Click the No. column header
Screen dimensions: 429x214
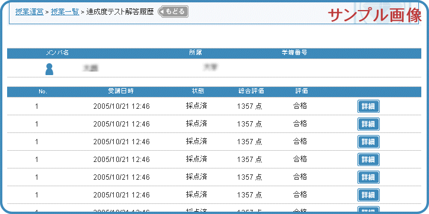click(43, 92)
